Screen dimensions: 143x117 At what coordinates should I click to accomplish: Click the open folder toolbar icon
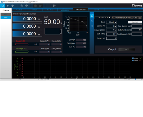(40, 6)
